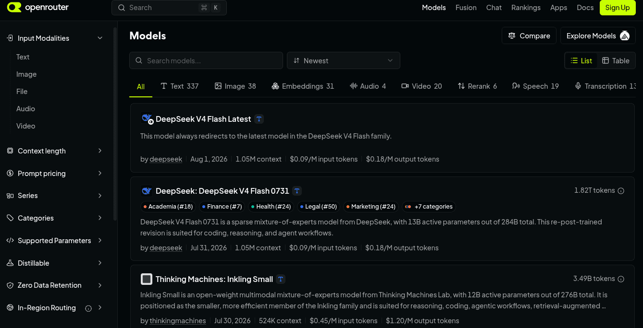Screen dimensions: 643x328
Task: Click the In-Region Routing globe icon
Action: 10,307
